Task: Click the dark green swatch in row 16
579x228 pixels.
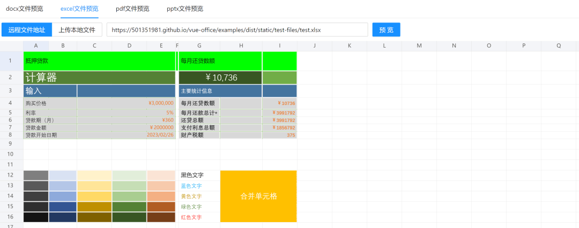Action: [x=129, y=217]
